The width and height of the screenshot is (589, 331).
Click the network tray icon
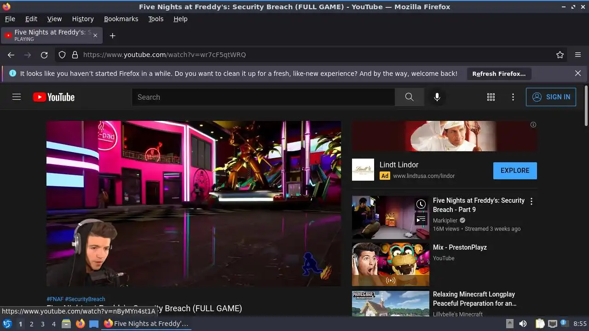pos(553,324)
